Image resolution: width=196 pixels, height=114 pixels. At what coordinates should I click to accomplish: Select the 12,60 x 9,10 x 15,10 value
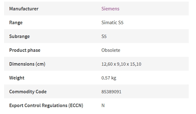click(121, 64)
